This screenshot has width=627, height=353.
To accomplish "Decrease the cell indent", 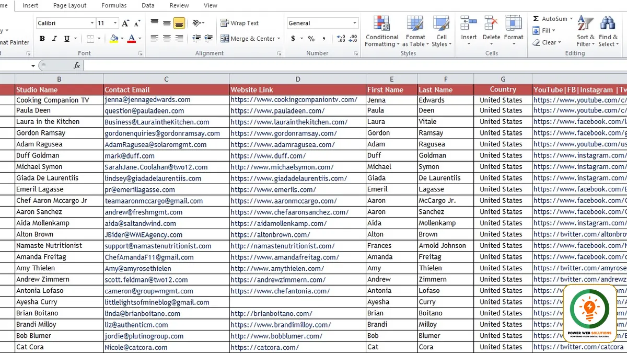I will coord(196,39).
